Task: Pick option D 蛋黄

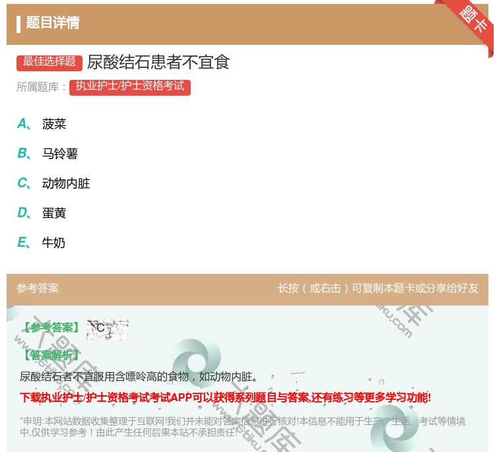Action: coord(42,213)
